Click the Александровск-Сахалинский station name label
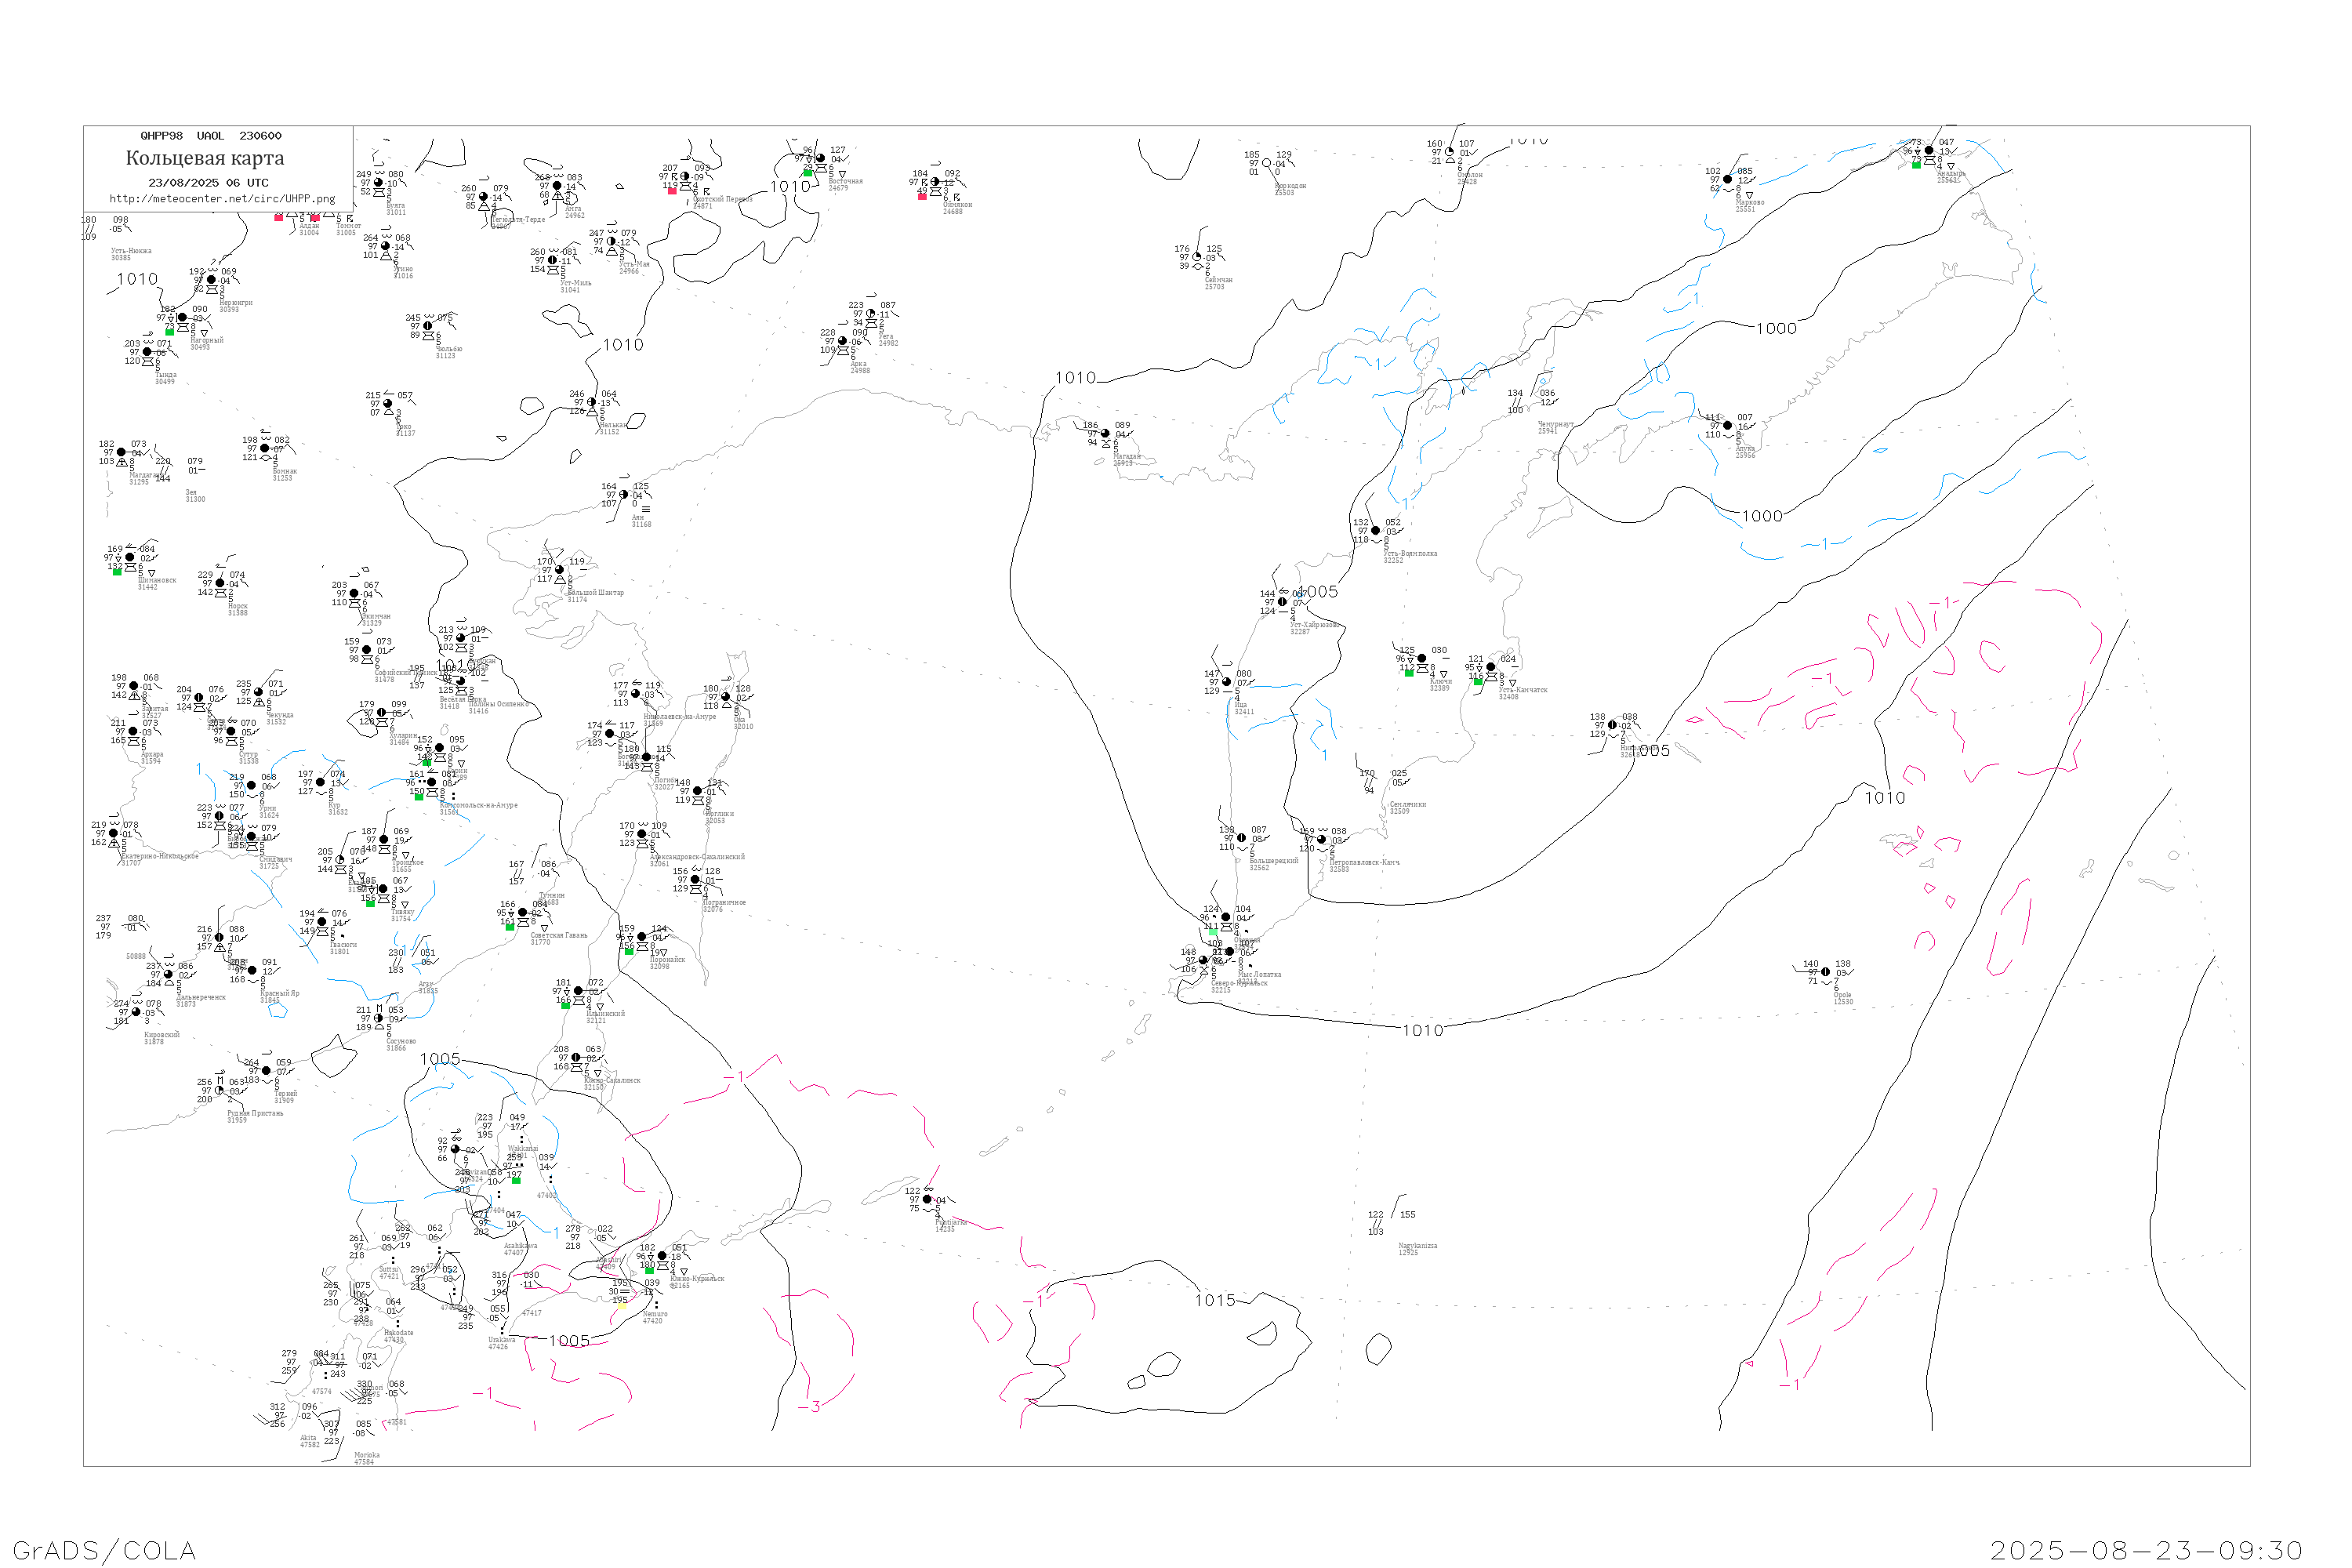 697,857
